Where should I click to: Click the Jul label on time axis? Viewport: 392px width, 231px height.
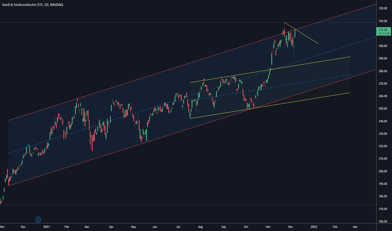[x=178, y=227]
